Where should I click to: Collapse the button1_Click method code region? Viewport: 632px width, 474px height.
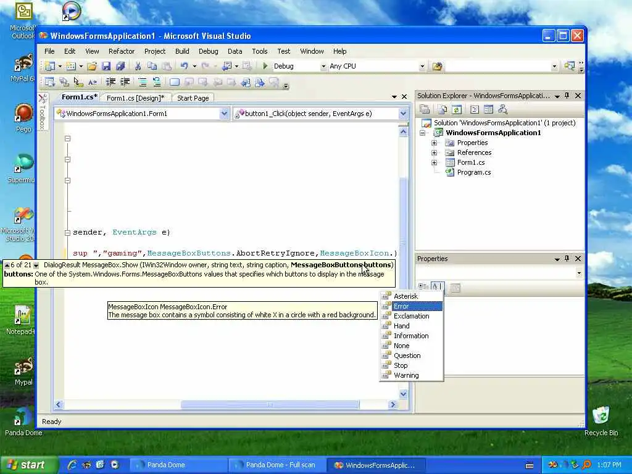[x=68, y=233]
